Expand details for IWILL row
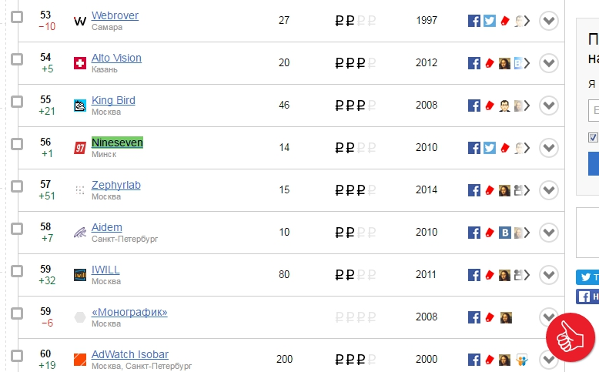Viewport: 599px width, 372px height. tap(549, 275)
